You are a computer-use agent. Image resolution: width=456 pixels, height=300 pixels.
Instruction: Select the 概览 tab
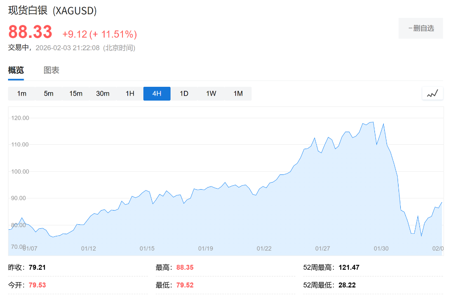point(16,70)
